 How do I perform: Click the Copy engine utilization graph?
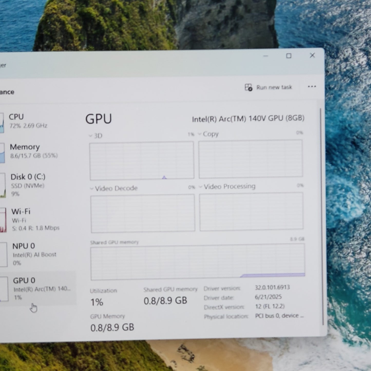(251, 159)
